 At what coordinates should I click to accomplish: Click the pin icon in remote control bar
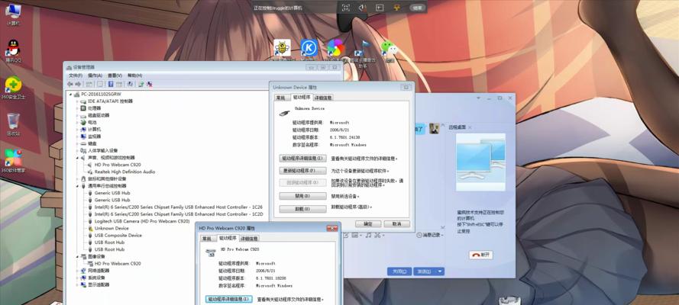click(396, 8)
